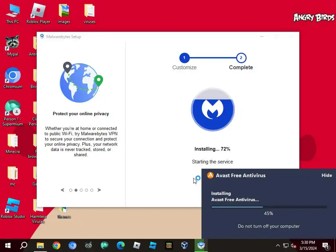Open Microsoft Edge from the taskbar
The height and width of the screenshot is (252, 336).
(x=121, y=245)
